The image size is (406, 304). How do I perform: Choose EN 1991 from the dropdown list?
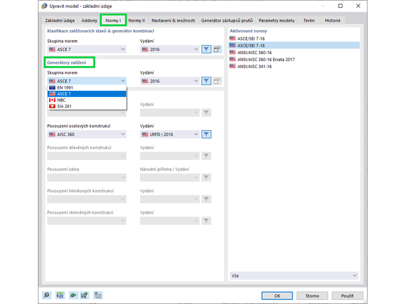coord(87,87)
